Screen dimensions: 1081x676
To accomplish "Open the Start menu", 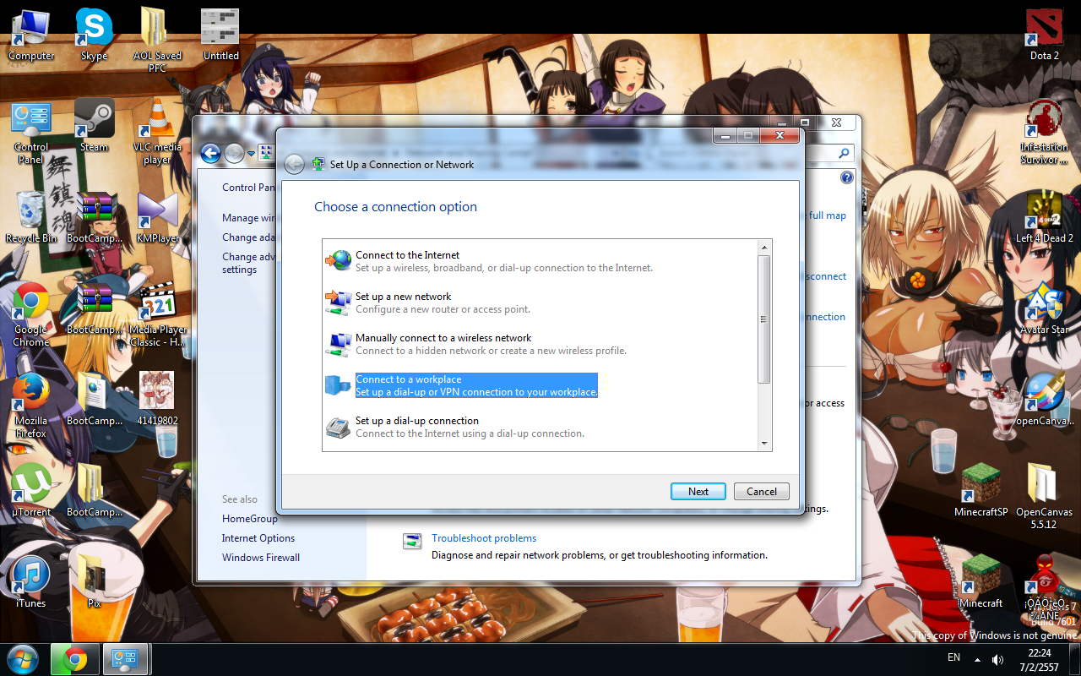I will 22,658.
